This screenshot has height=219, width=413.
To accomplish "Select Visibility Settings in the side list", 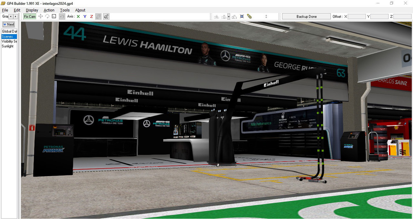I will (x=9, y=41).
